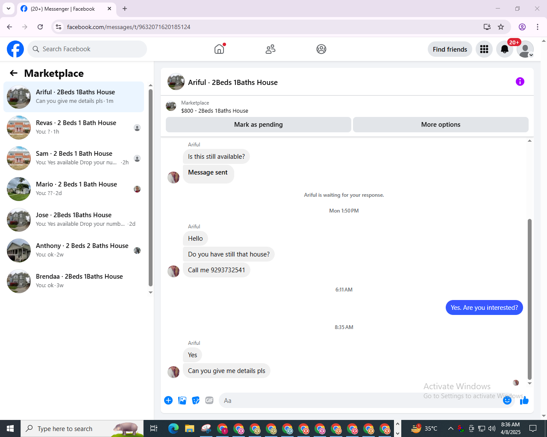Open Brendaa 2Beds 1Baths House conversation
Image resolution: width=547 pixels, height=437 pixels.
click(74, 281)
